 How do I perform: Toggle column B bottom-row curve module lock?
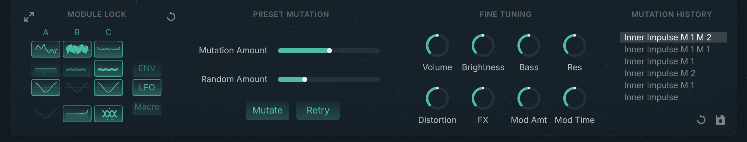[77, 114]
